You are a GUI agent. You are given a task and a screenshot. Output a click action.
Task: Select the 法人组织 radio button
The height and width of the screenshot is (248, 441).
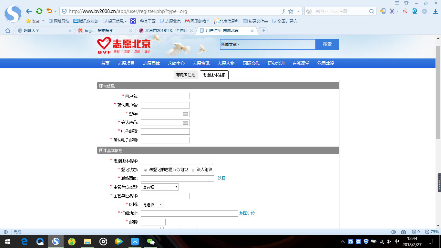tap(193, 170)
